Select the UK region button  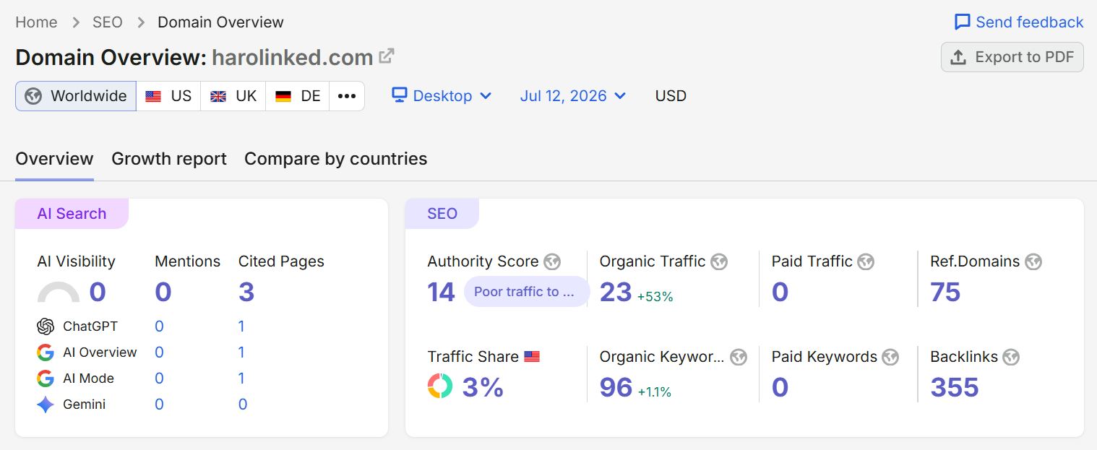pos(233,96)
